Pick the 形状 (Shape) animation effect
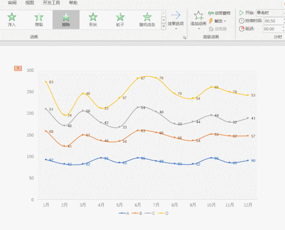Image resolution: width=285 pixels, height=230 pixels. point(93,20)
